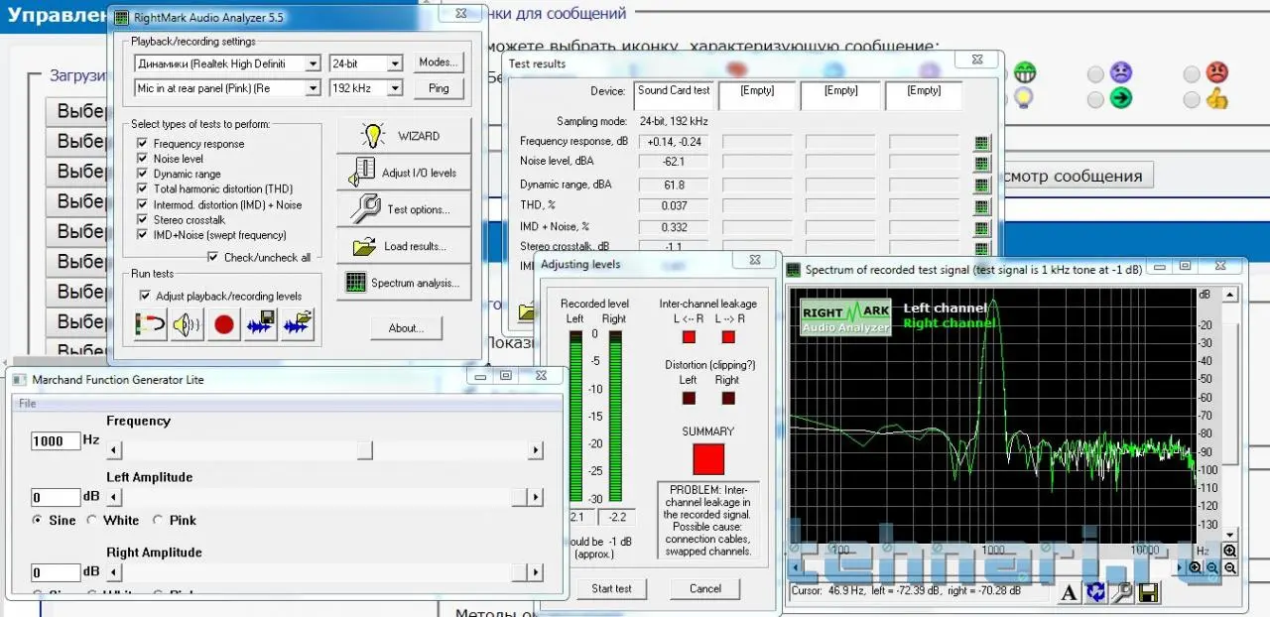
Task: Open the THD graph icon in Test results
Action: [982, 207]
